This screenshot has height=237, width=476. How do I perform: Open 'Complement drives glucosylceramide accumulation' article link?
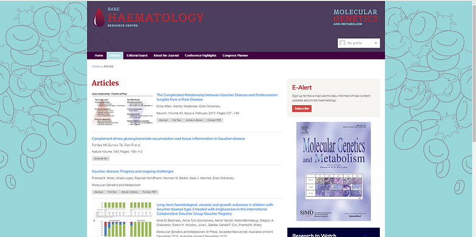pos(168,139)
